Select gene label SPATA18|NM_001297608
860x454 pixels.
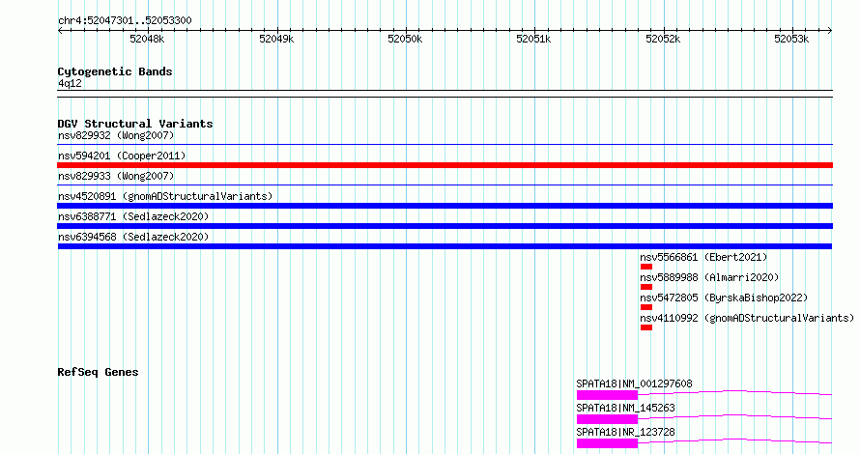634,383
